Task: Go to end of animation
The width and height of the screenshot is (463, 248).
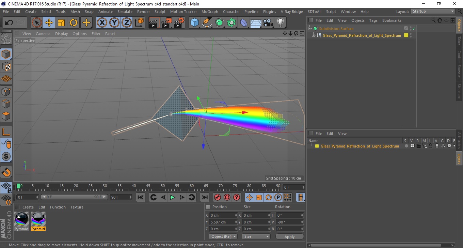Action: [x=204, y=197]
